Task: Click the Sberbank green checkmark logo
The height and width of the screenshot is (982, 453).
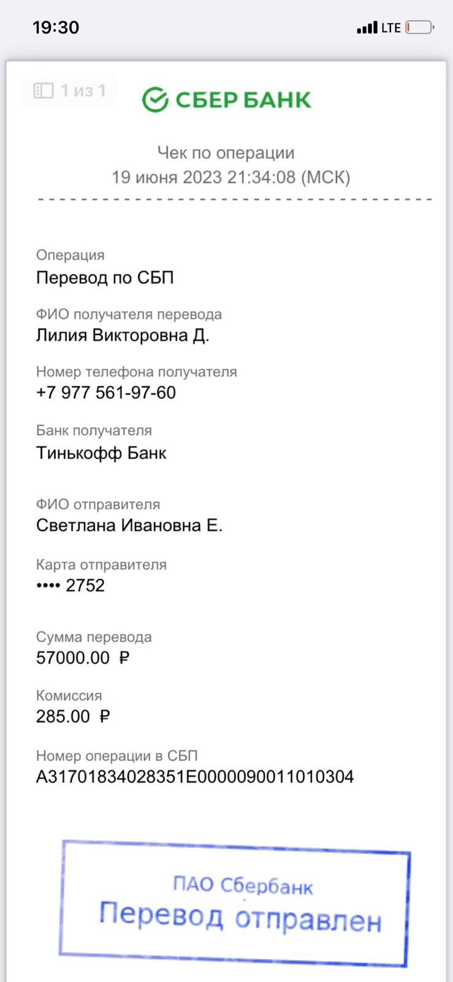Action: click(155, 99)
